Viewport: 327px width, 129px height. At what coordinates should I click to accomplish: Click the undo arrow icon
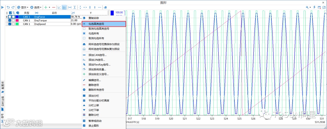pos(8,7)
